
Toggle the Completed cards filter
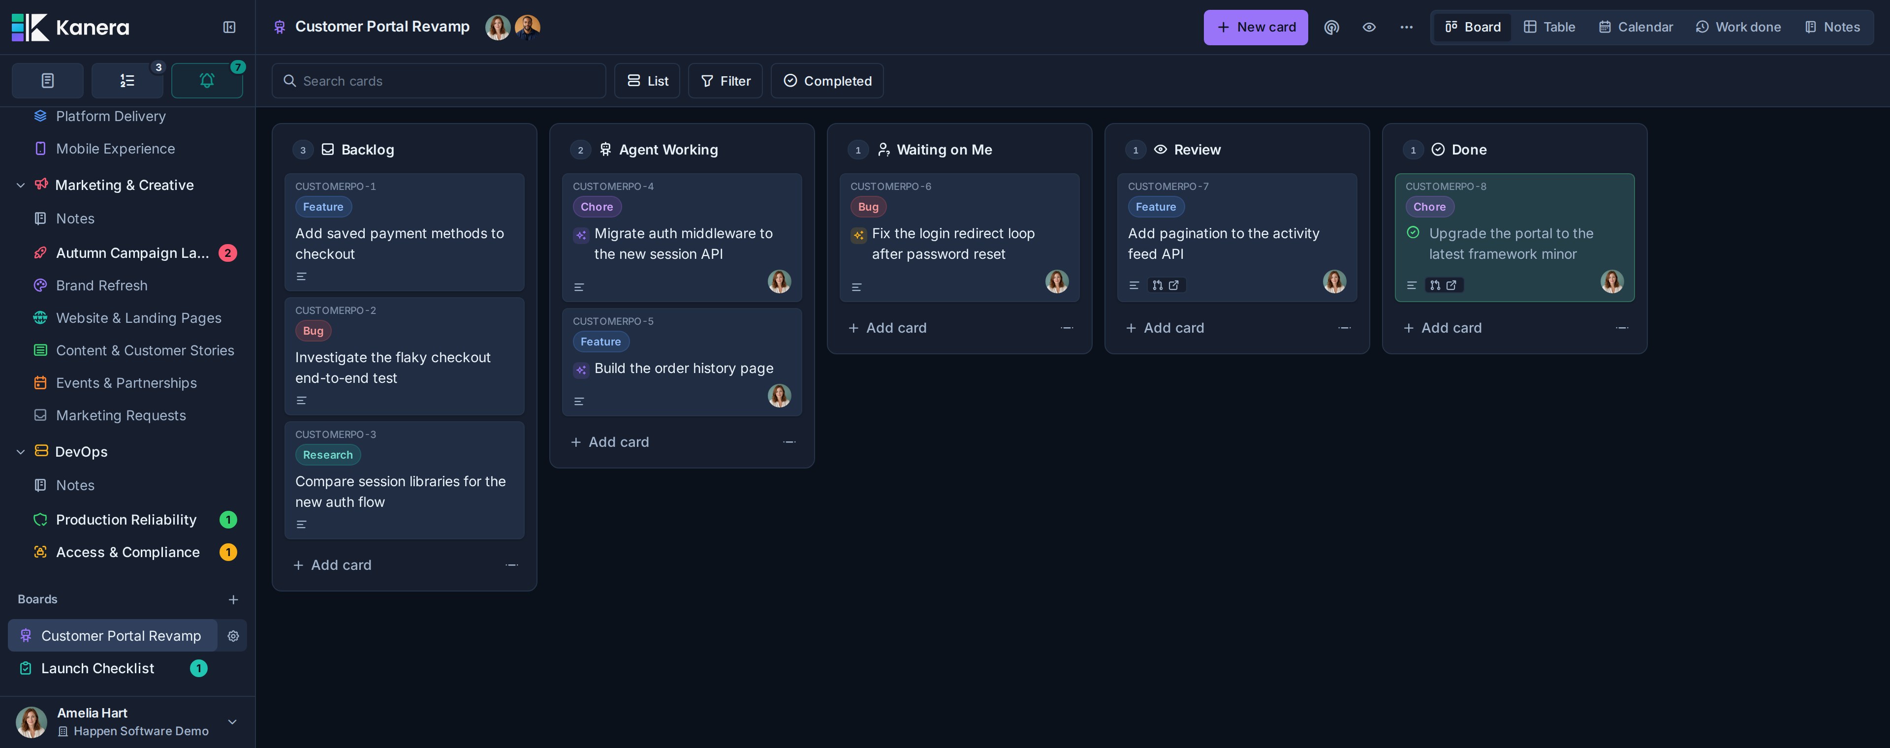click(827, 81)
